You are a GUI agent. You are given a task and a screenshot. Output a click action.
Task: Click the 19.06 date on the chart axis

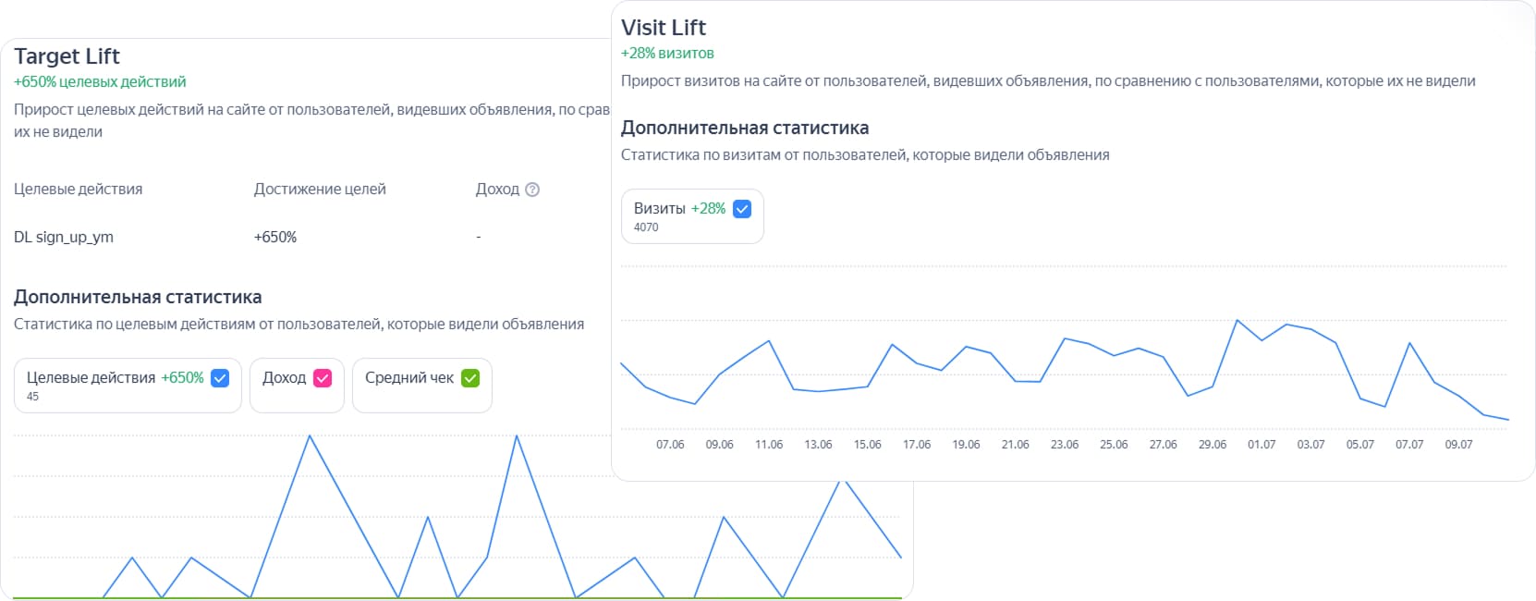click(x=966, y=445)
